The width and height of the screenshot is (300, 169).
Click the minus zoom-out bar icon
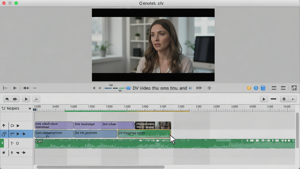coord(273,99)
